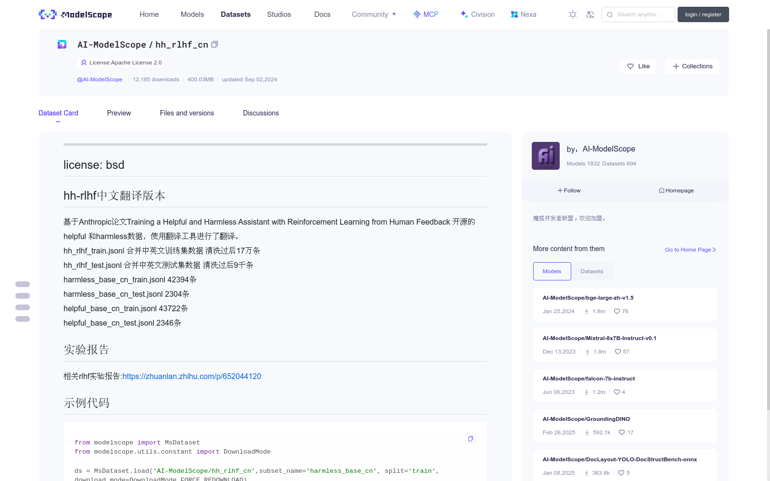Open Datasets in top navigation
The image size is (770, 481).
coord(236,14)
